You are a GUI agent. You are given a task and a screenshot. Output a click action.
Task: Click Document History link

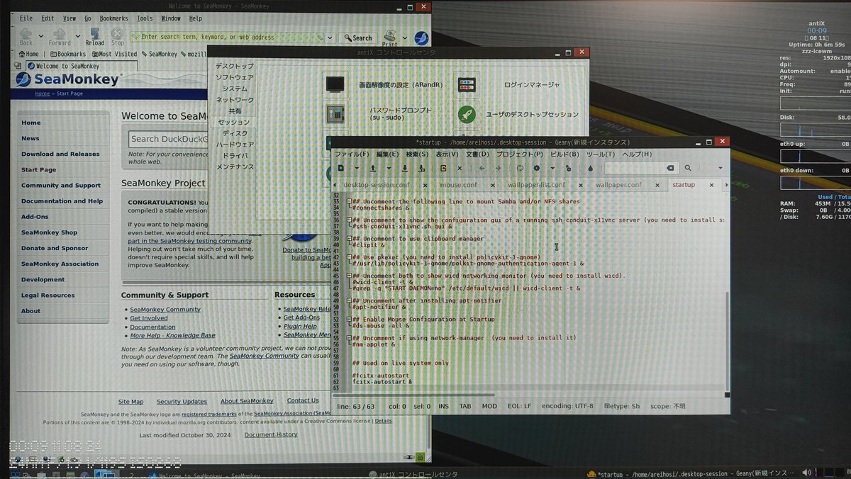click(x=271, y=434)
